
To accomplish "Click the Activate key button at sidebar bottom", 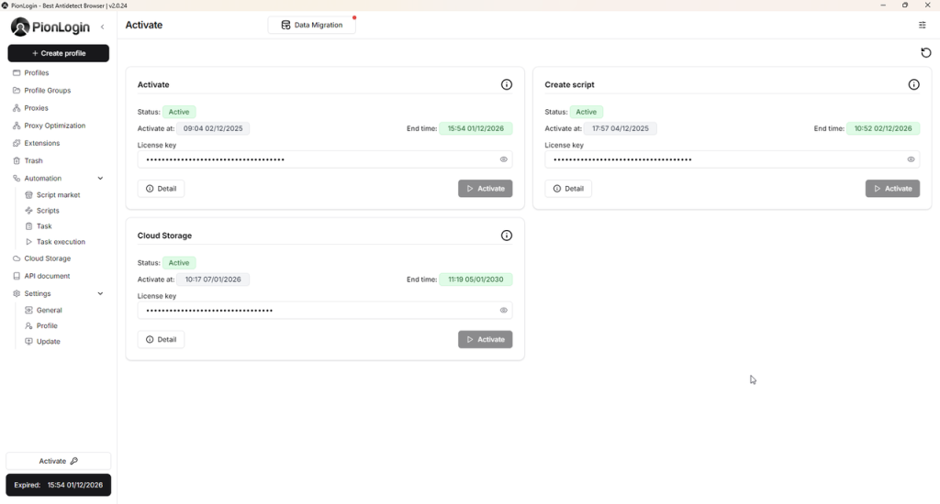I will coord(58,462).
